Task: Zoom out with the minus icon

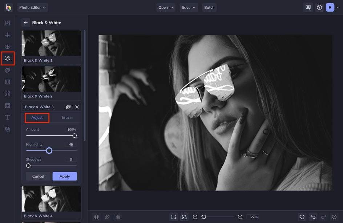Action: 195,217
